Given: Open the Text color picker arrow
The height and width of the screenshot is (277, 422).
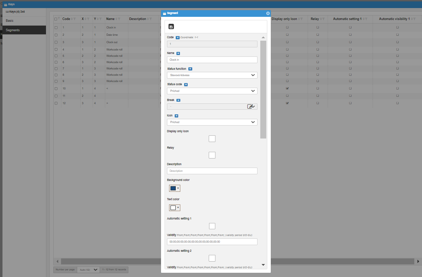Looking at the screenshot, I should pos(178,208).
